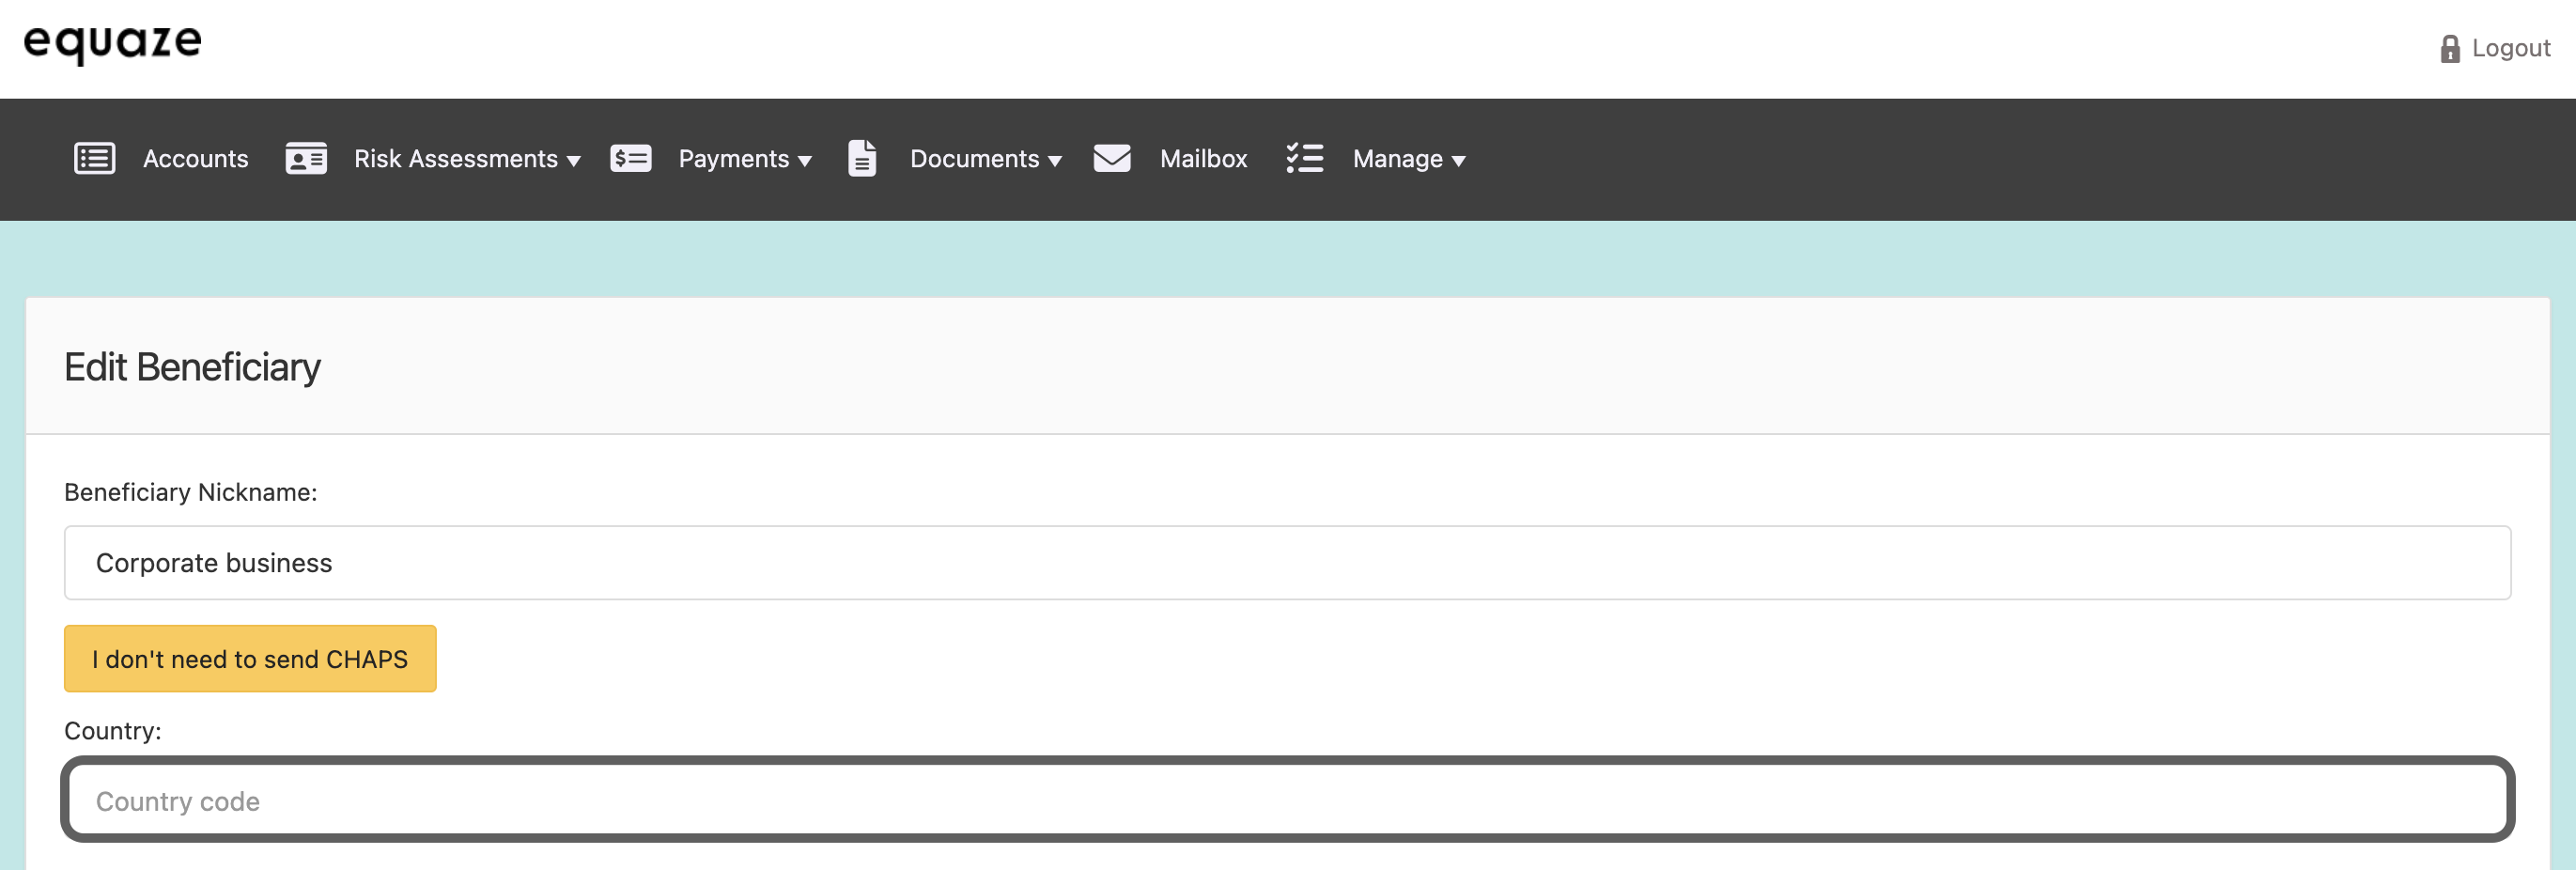Select the Documents text label in navbar
Screen dimensions: 2576x870
coord(974,159)
